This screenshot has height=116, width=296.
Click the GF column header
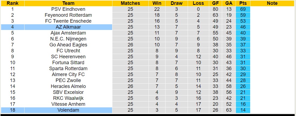[x=215, y=3]
